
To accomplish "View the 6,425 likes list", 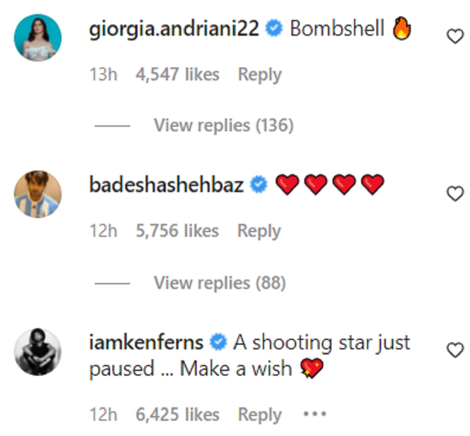I will click(x=177, y=414).
